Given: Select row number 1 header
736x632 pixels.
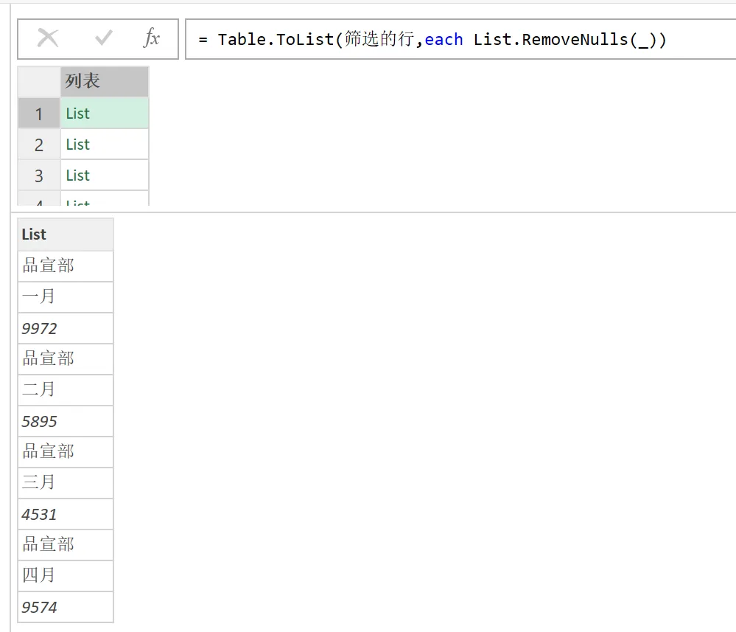Looking at the screenshot, I should [x=39, y=114].
